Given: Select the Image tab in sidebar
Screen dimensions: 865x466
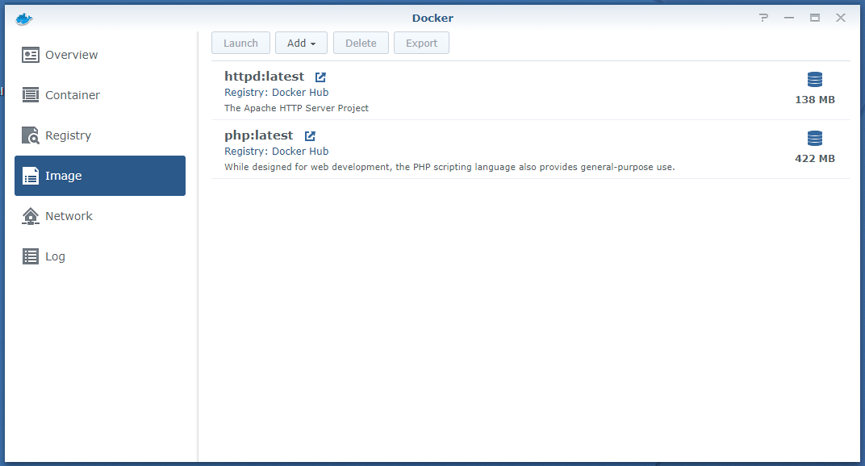Looking at the screenshot, I should tap(100, 176).
